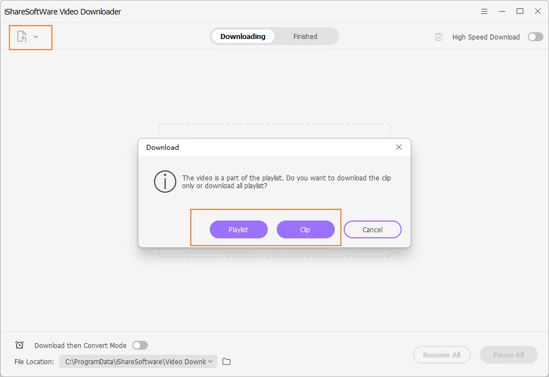Click the Resume All button
Viewport: 549px width, 377px height.
(x=441, y=355)
